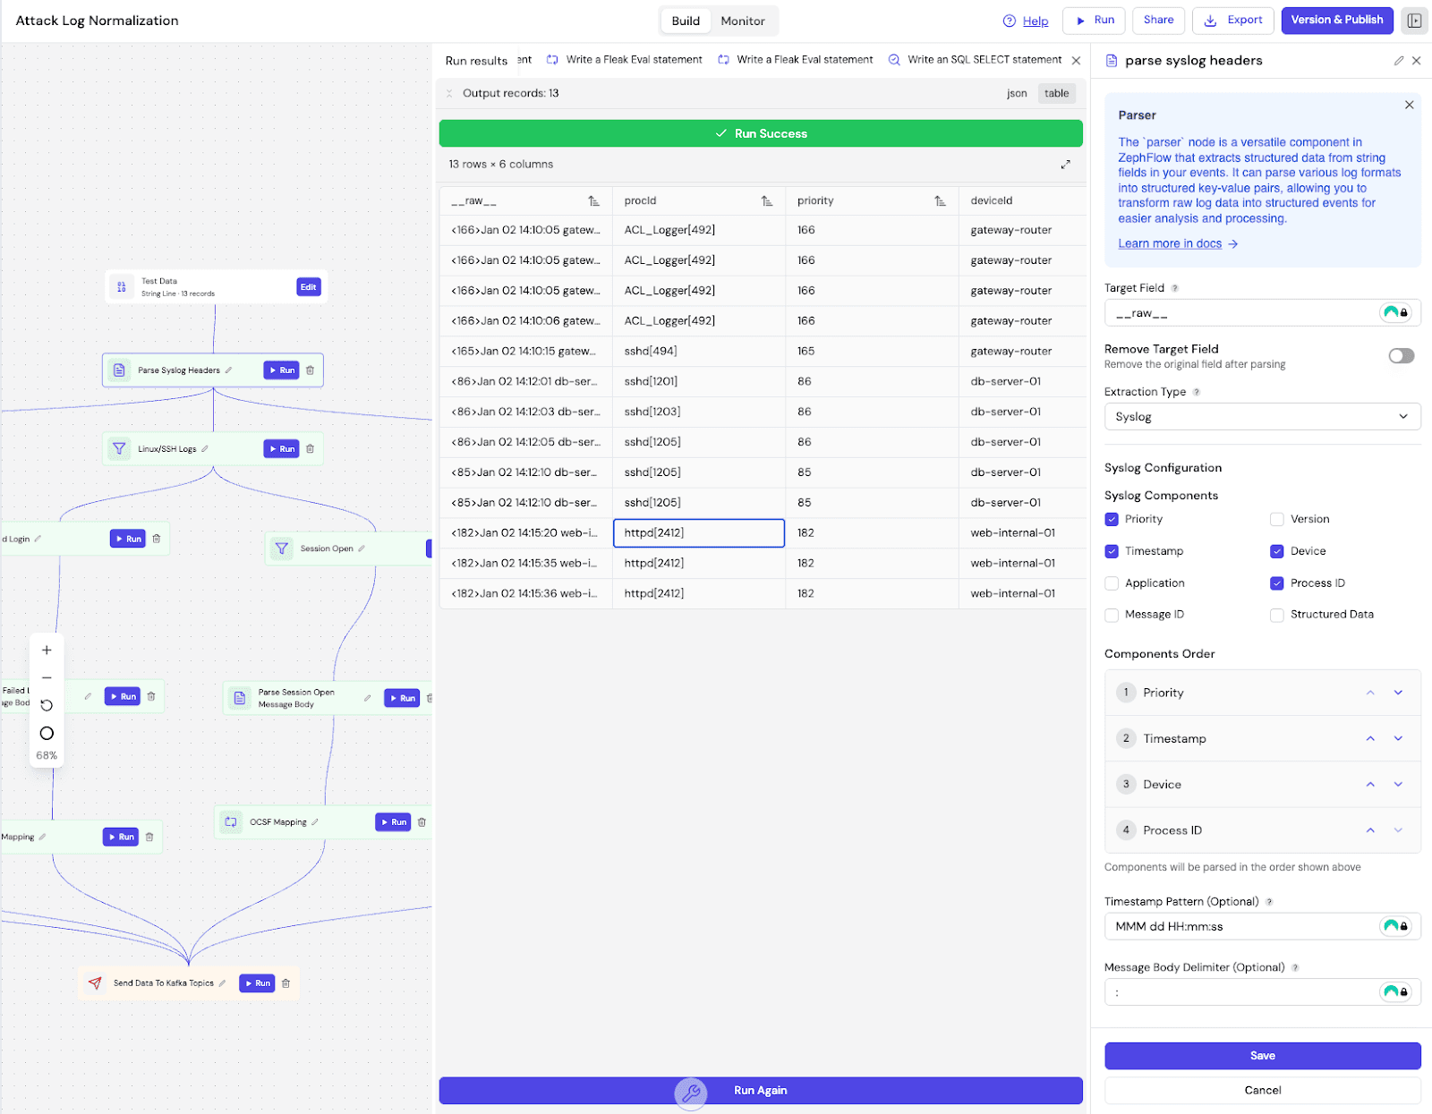The height and width of the screenshot is (1114, 1432).
Task: Check the Application syslog component
Action: coord(1112,583)
